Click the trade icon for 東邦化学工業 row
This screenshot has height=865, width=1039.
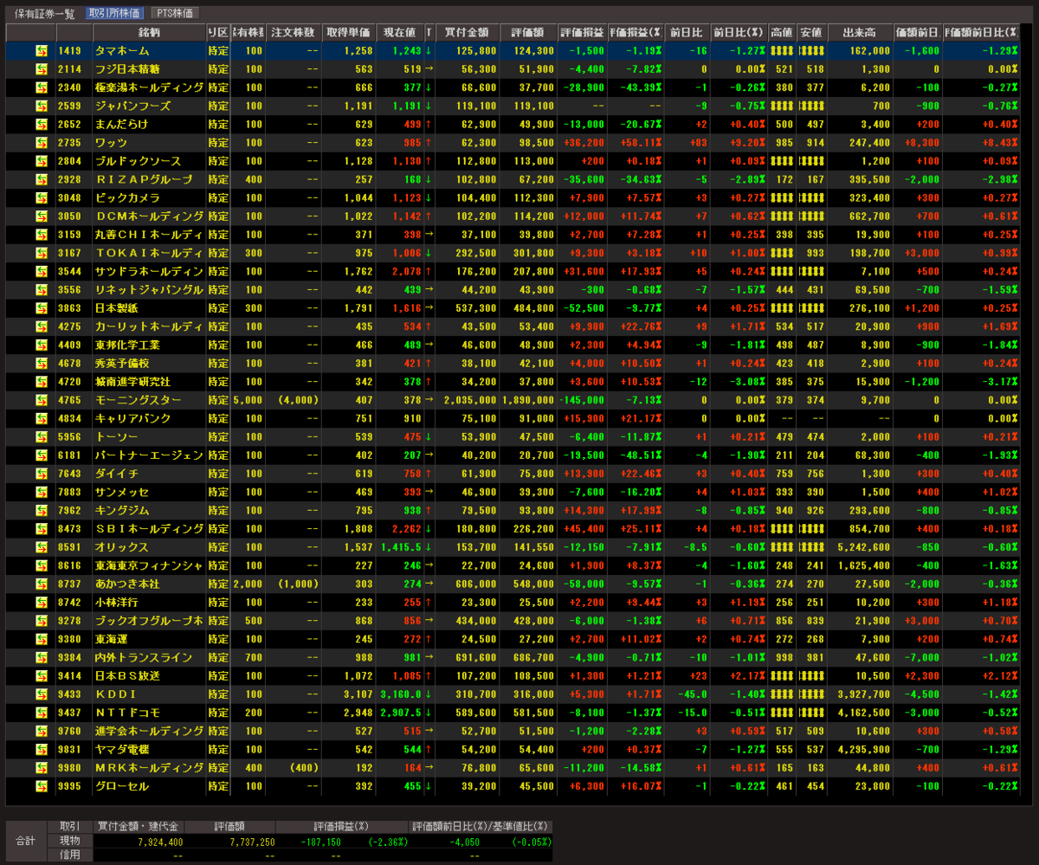[42, 345]
